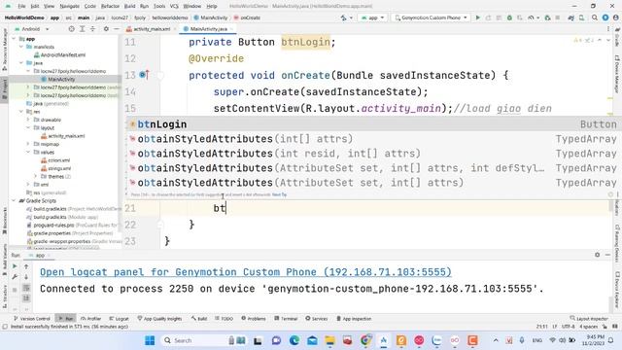
Task: Open Version Control tool window
Action: tap(32, 318)
